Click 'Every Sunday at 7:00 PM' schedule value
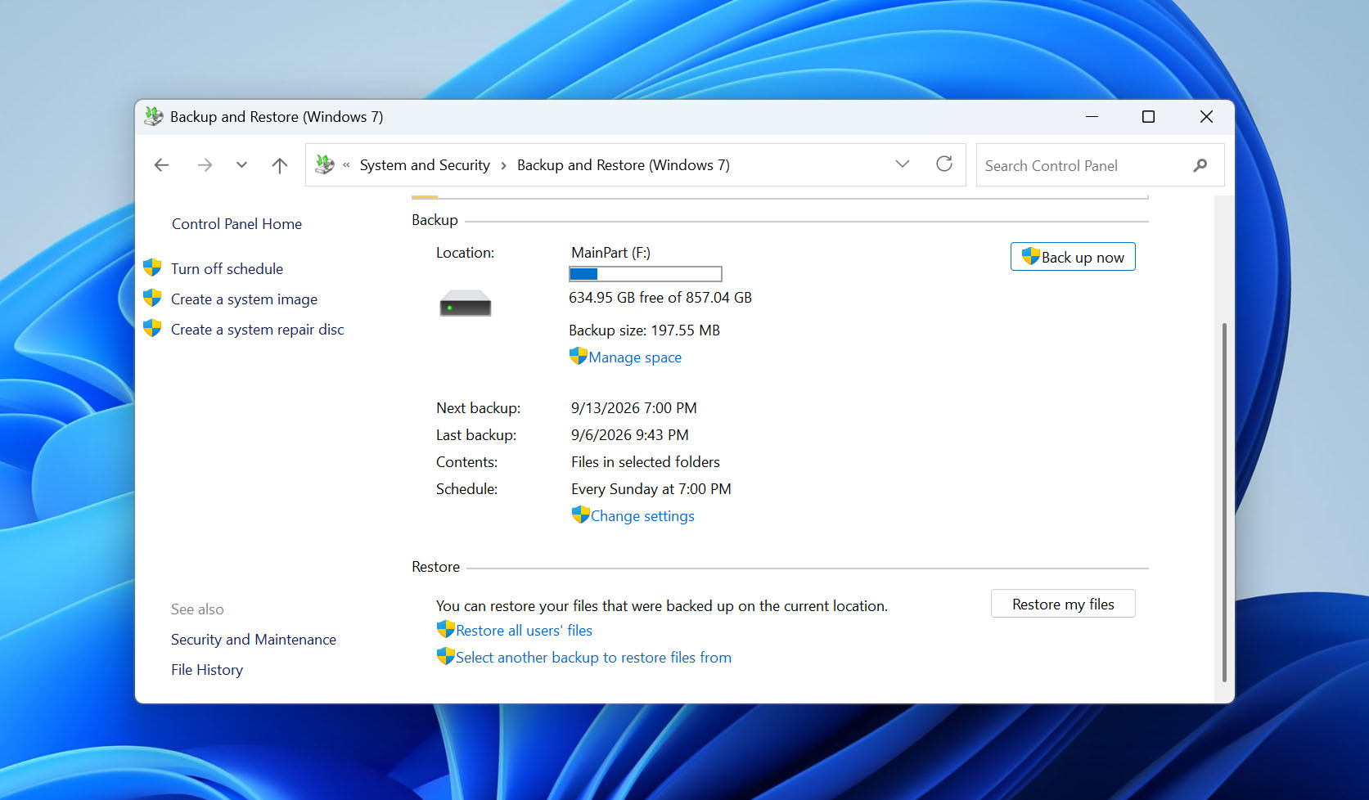This screenshot has width=1369, height=800. 651,489
